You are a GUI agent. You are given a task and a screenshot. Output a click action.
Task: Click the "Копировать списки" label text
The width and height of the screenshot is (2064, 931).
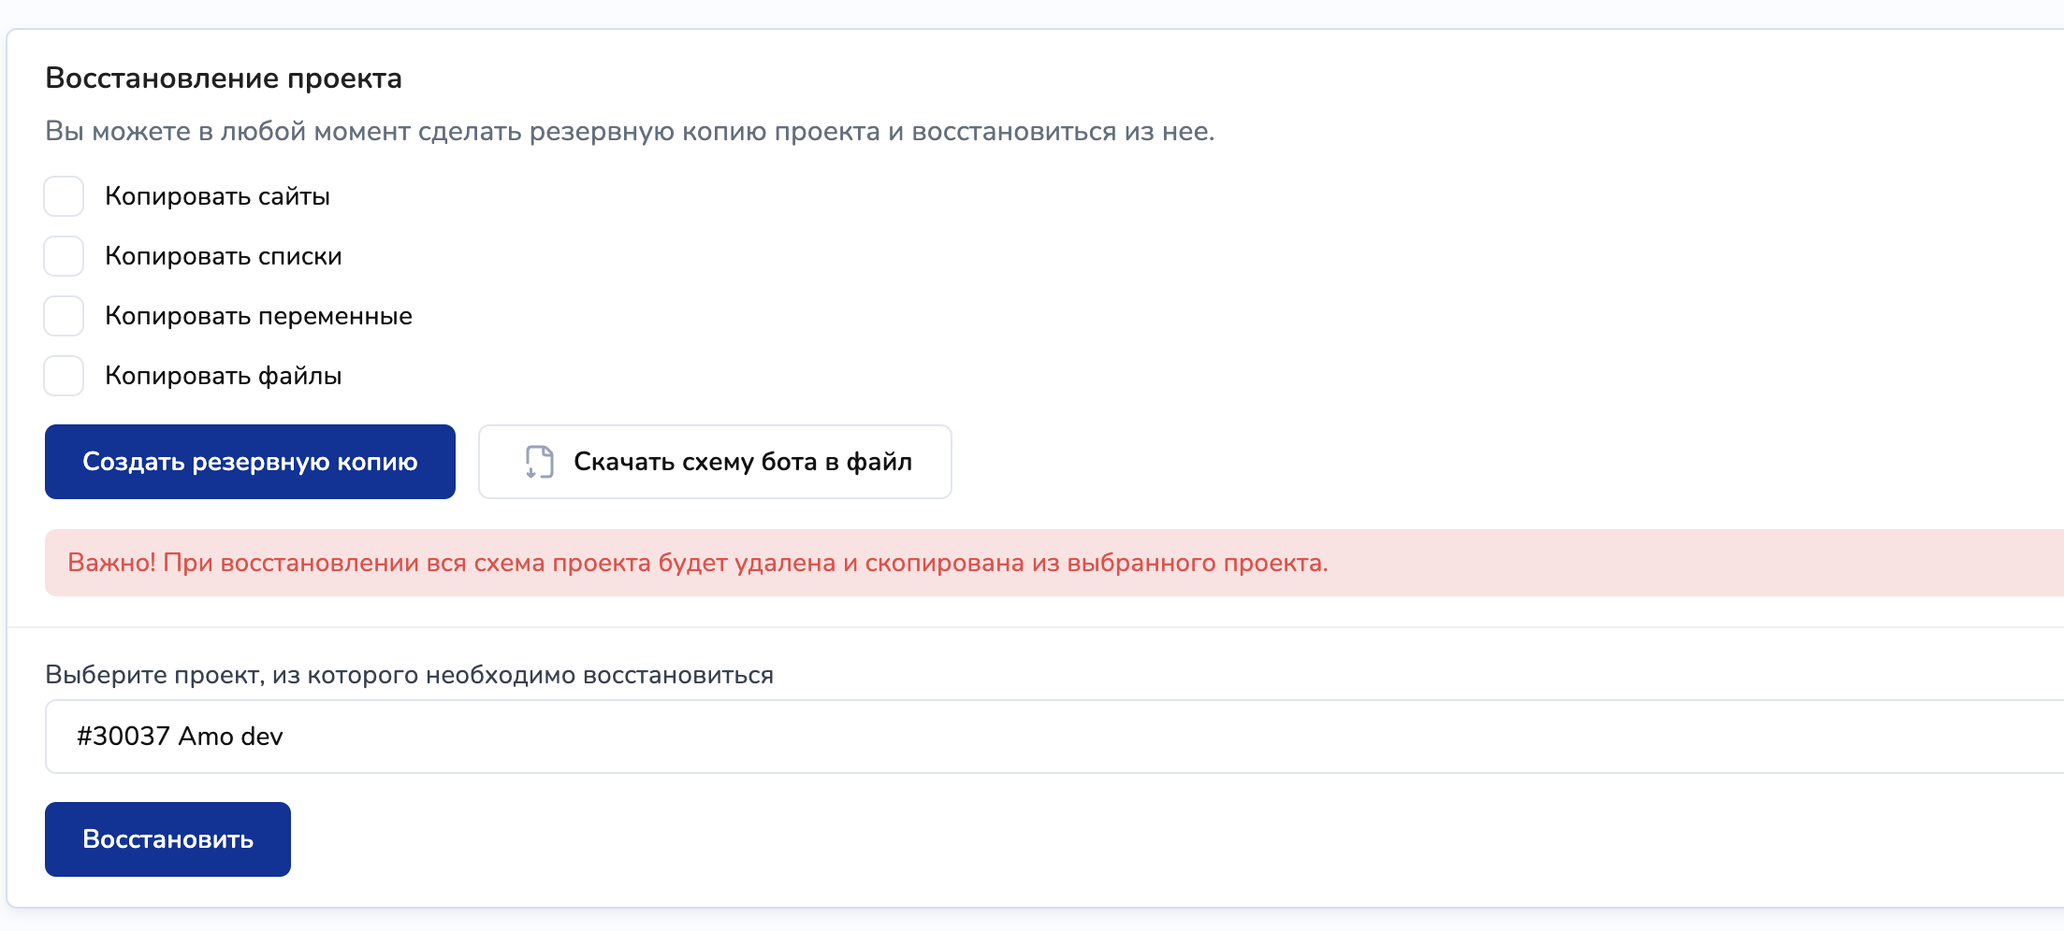tap(223, 256)
